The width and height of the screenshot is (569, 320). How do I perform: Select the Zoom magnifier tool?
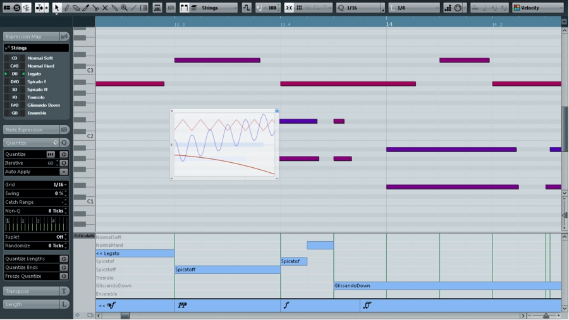[x=124, y=8]
